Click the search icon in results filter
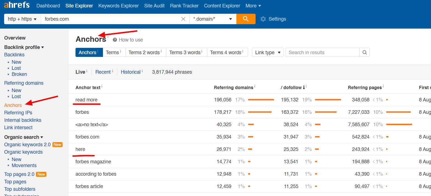The width and height of the screenshot is (431, 196). (x=365, y=53)
